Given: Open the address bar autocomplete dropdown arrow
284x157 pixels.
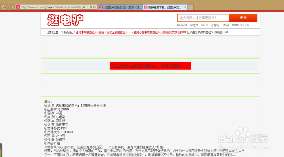Looking at the screenshot, I should (87, 7).
